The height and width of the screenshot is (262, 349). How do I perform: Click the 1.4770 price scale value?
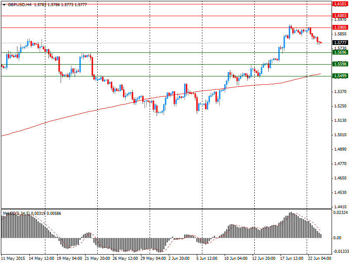point(340,164)
